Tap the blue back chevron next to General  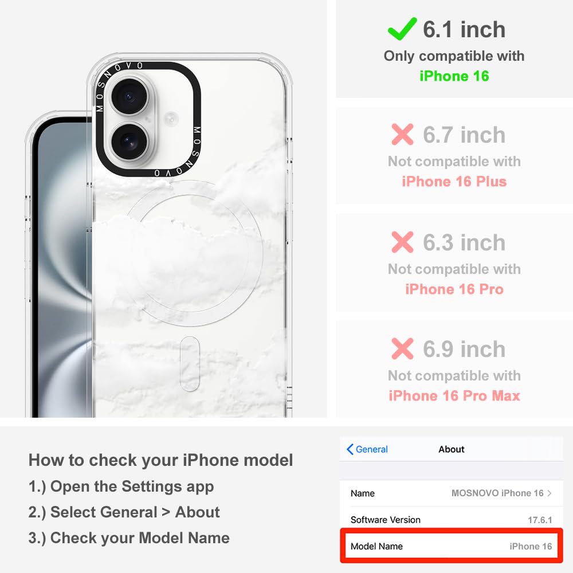click(350, 449)
